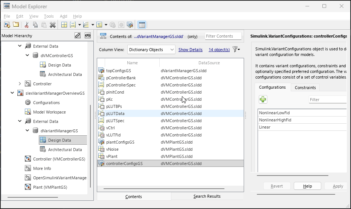Open the Column View Dictionary Objects combo box
Screen dimensions: 351x209
[x=151, y=50]
